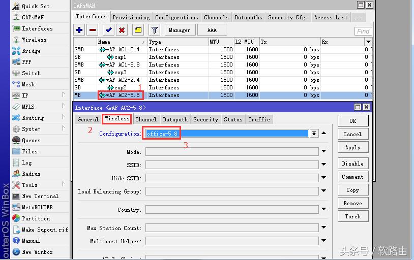Expand the Country field

tap(324, 209)
